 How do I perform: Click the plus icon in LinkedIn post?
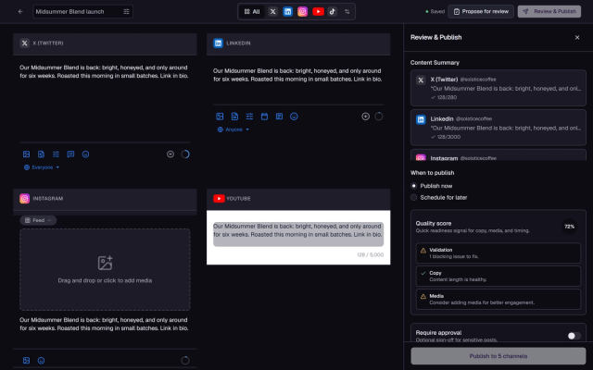tap(365, 117)
